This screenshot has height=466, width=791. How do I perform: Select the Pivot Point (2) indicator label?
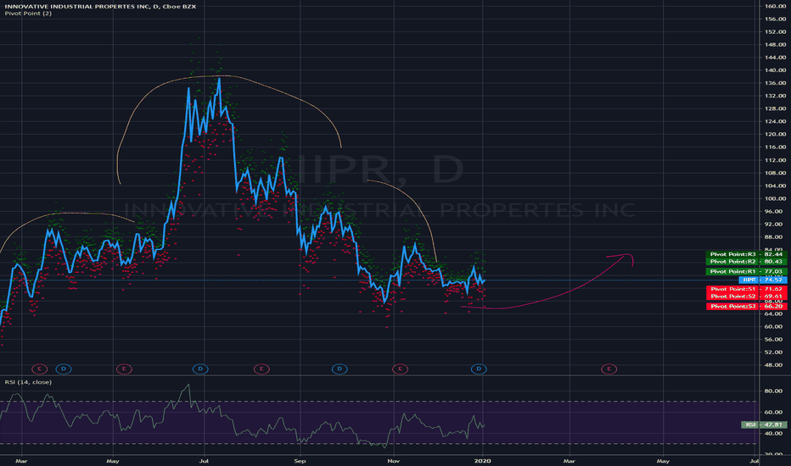point(28,13)
